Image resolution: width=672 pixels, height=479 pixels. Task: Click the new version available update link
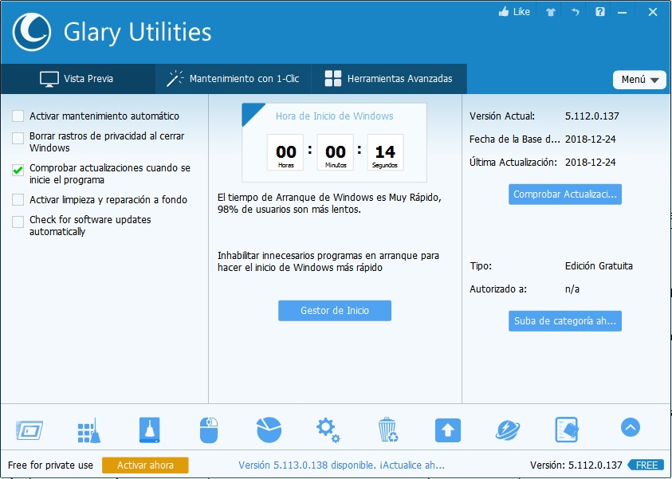(341, 465)
